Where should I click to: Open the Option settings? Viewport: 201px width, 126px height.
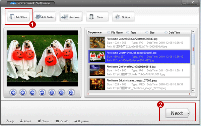click(123, 17)
